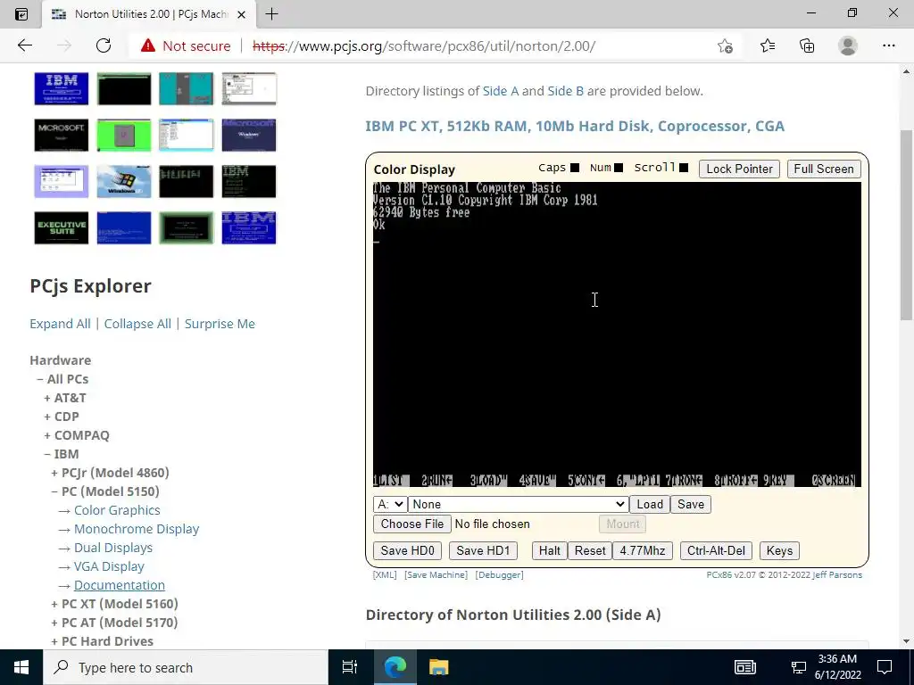The image size is (914, 685).
Task: Open the Side B link
Action: [565, 91]
